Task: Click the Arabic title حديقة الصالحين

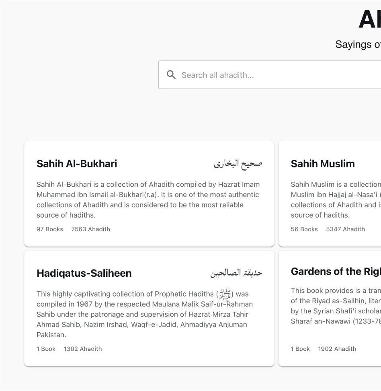Action: 236,273
